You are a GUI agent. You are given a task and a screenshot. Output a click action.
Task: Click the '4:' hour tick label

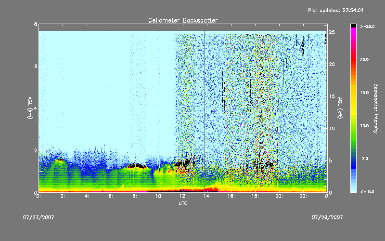point(87,196)
